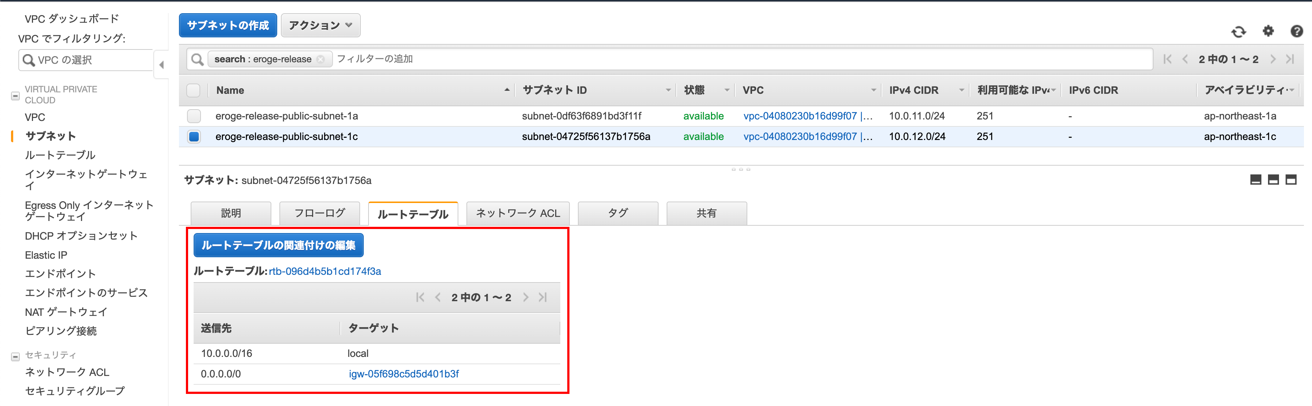This screenshot has width=1312, height=406.
Task: Open the アクション dropdown
Action: tap(320, 25)
